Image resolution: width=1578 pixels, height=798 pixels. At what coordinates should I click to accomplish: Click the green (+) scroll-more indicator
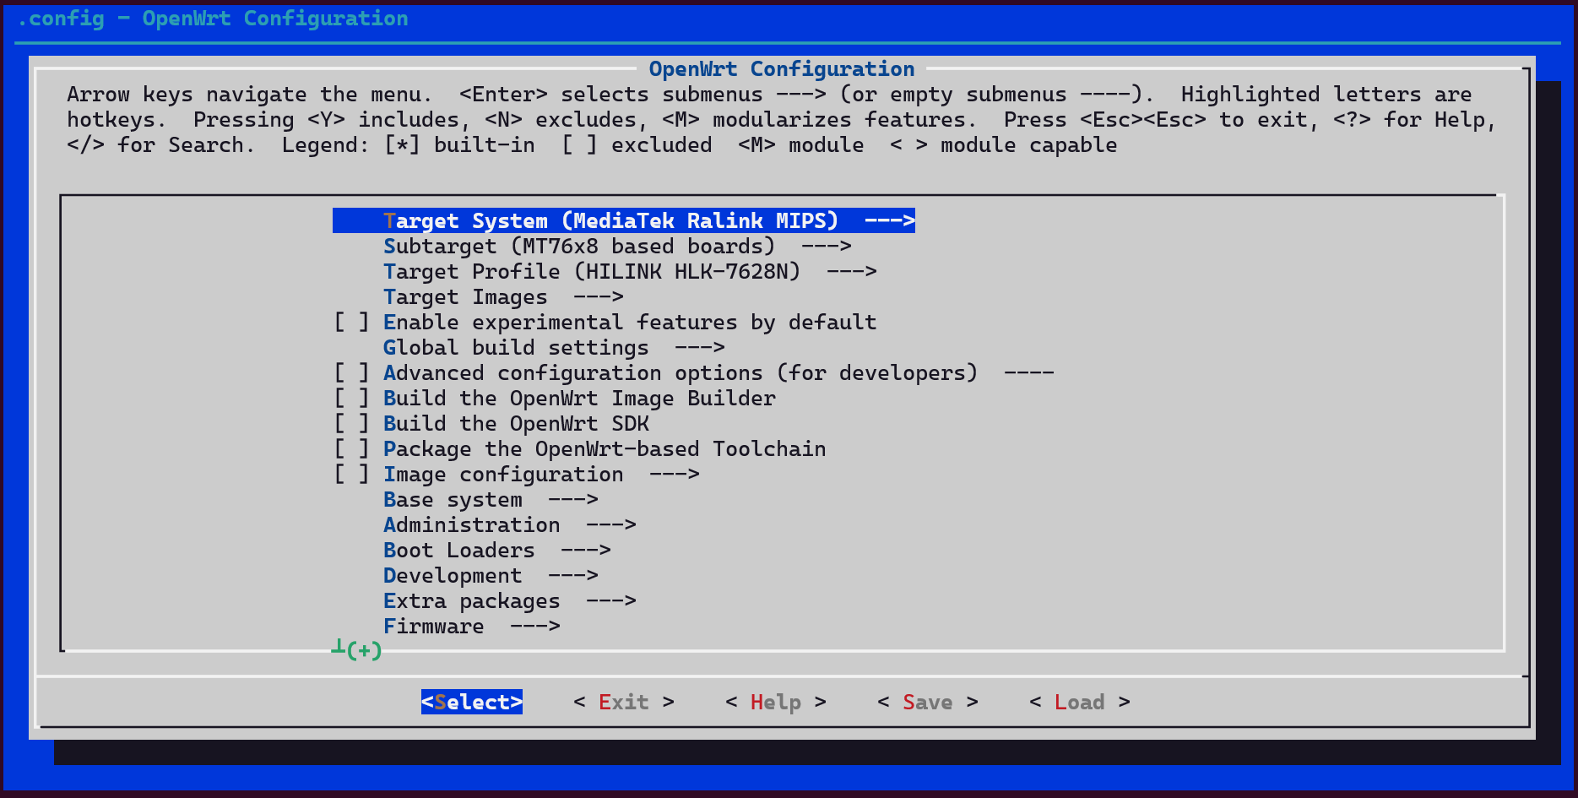[x=363, y=650]
